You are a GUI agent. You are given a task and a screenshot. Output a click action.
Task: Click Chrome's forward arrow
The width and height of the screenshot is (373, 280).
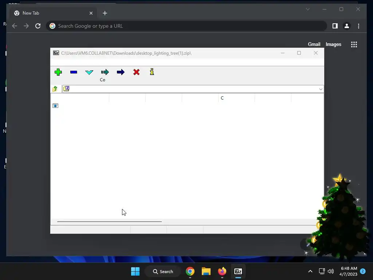click(x=26, y=26)
